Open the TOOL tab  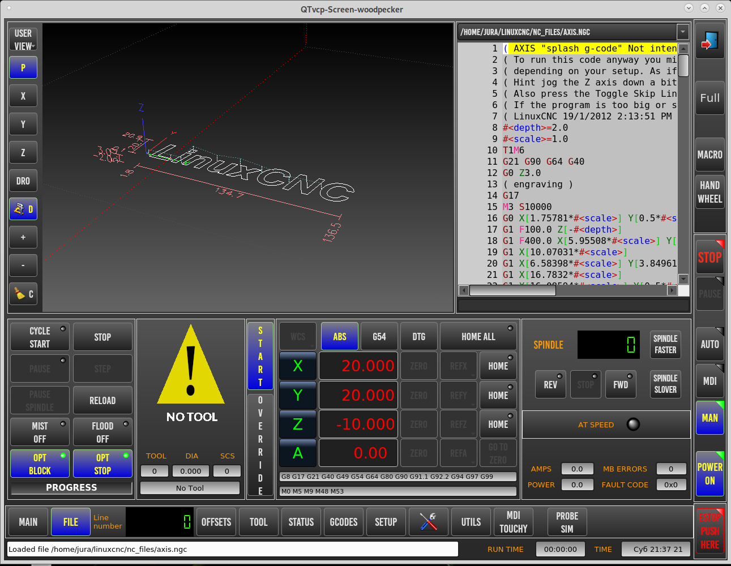pyautogui.click(x=259, y=521)
